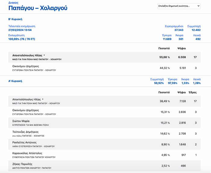Click the 'Ποσοστό' column header in Α' Κυριακή
Screen dimensions: 211x173
point(164,92)
